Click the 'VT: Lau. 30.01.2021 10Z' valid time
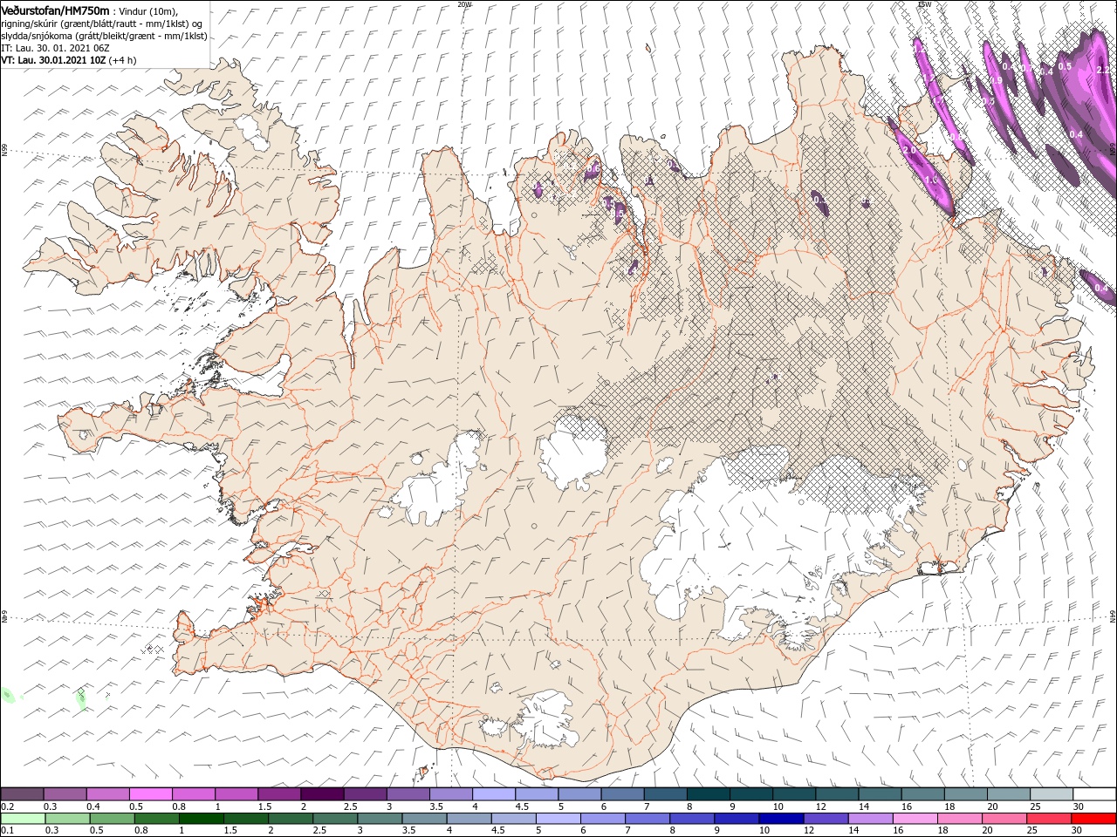 coord(53,59)
